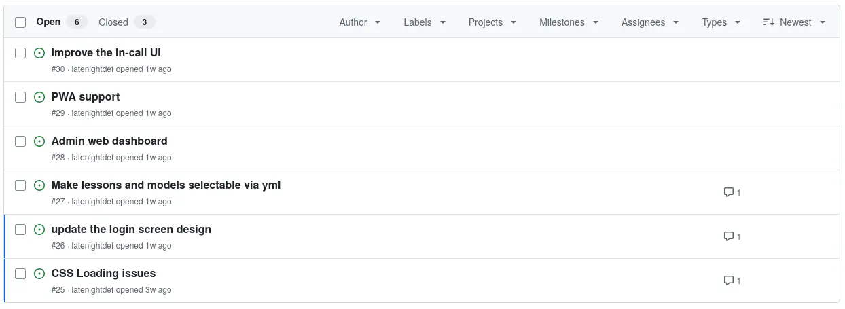Click open-issue icon beside Improve the in-call UI
The height and width of the screenshot is (309, 845).
pyautogui.click(x=39, y=53)
